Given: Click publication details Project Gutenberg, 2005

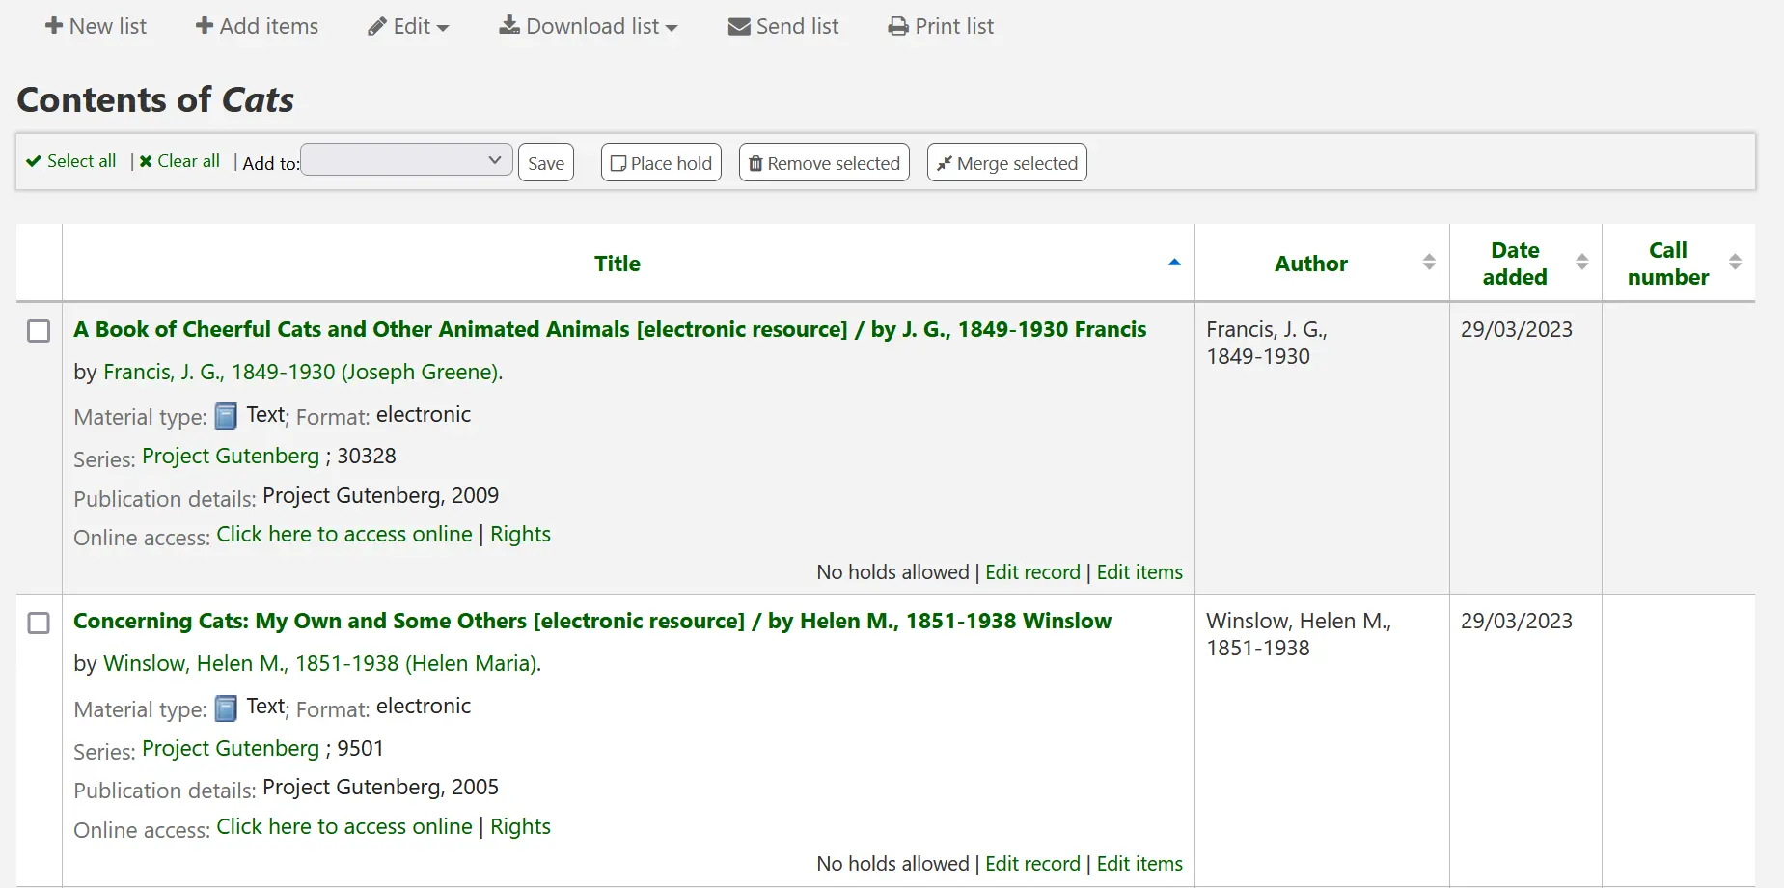Looking at the screenshot, I should pyautogui.click(x=381, y=787).
